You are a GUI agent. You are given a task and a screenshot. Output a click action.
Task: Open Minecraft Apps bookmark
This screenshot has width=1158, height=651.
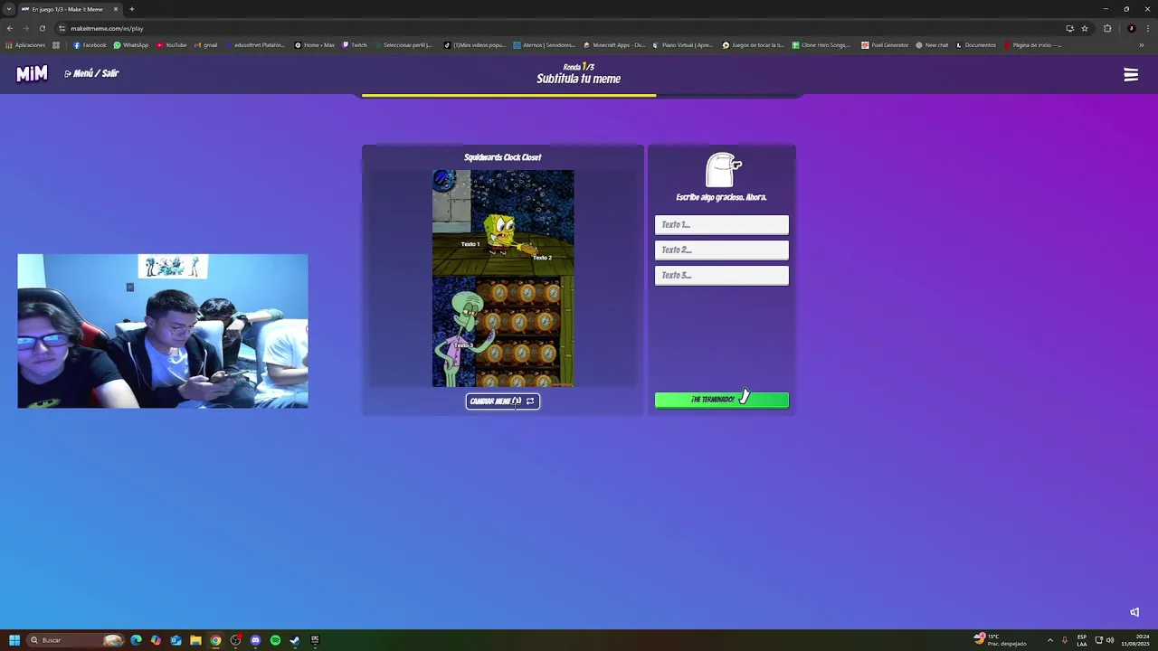614,45
